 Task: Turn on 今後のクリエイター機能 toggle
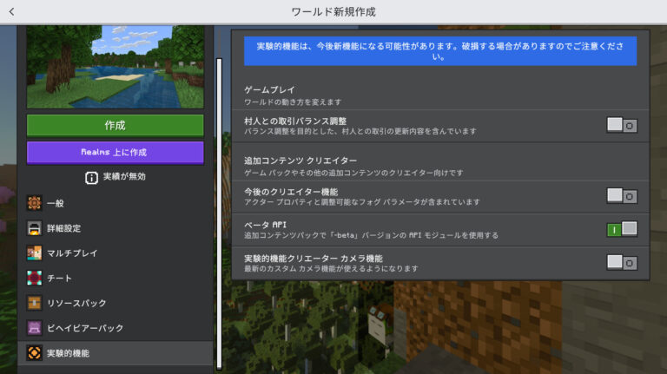622,195
